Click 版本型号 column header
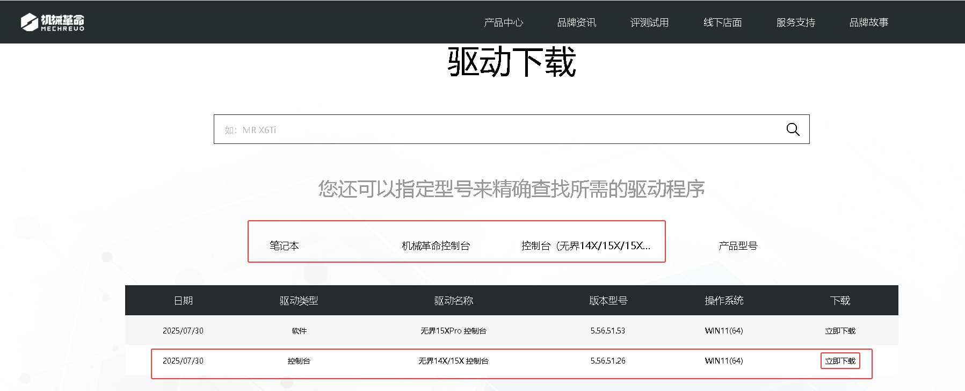The height and width of the screenshot is (391, 965). click(x=608, y=301)
